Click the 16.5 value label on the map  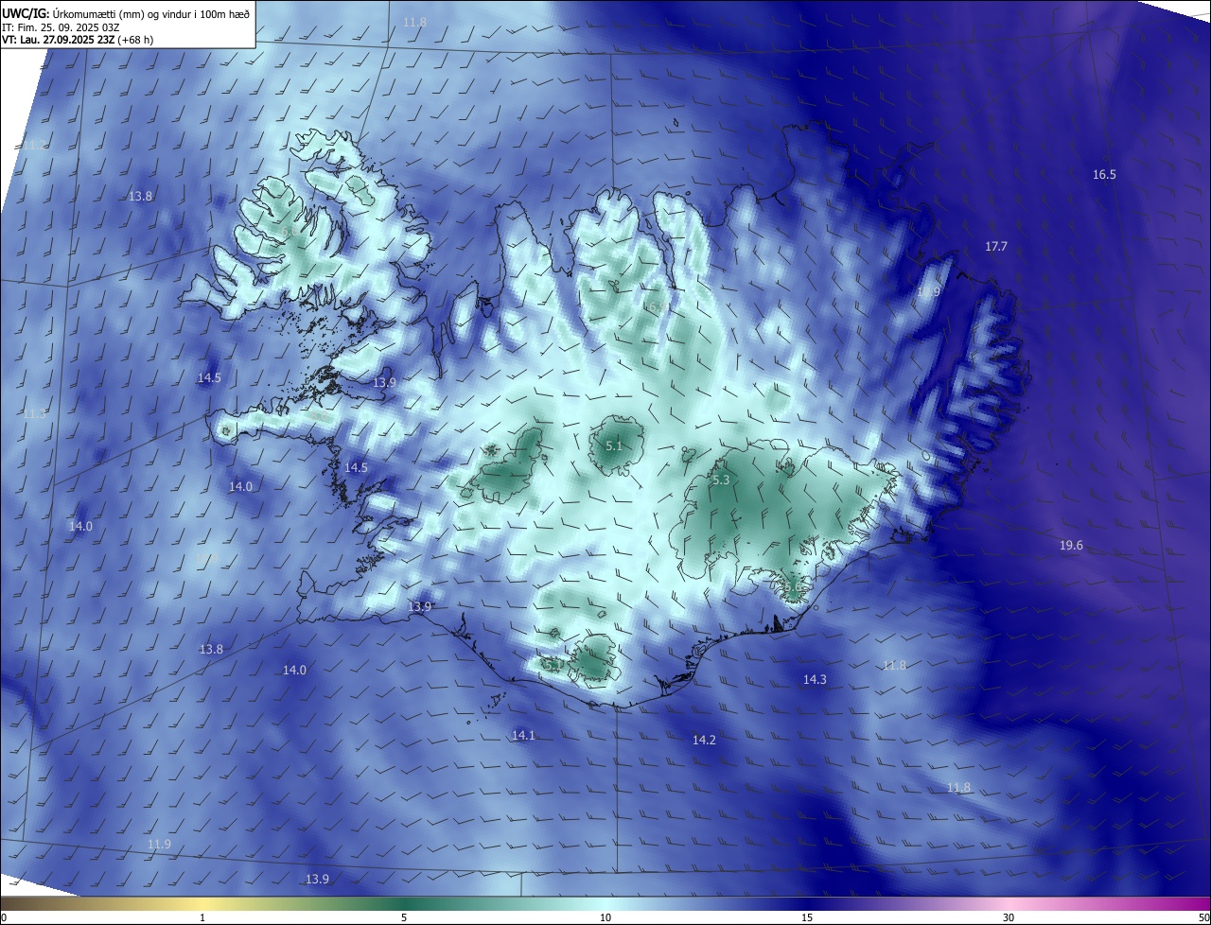pos(1104,174)
